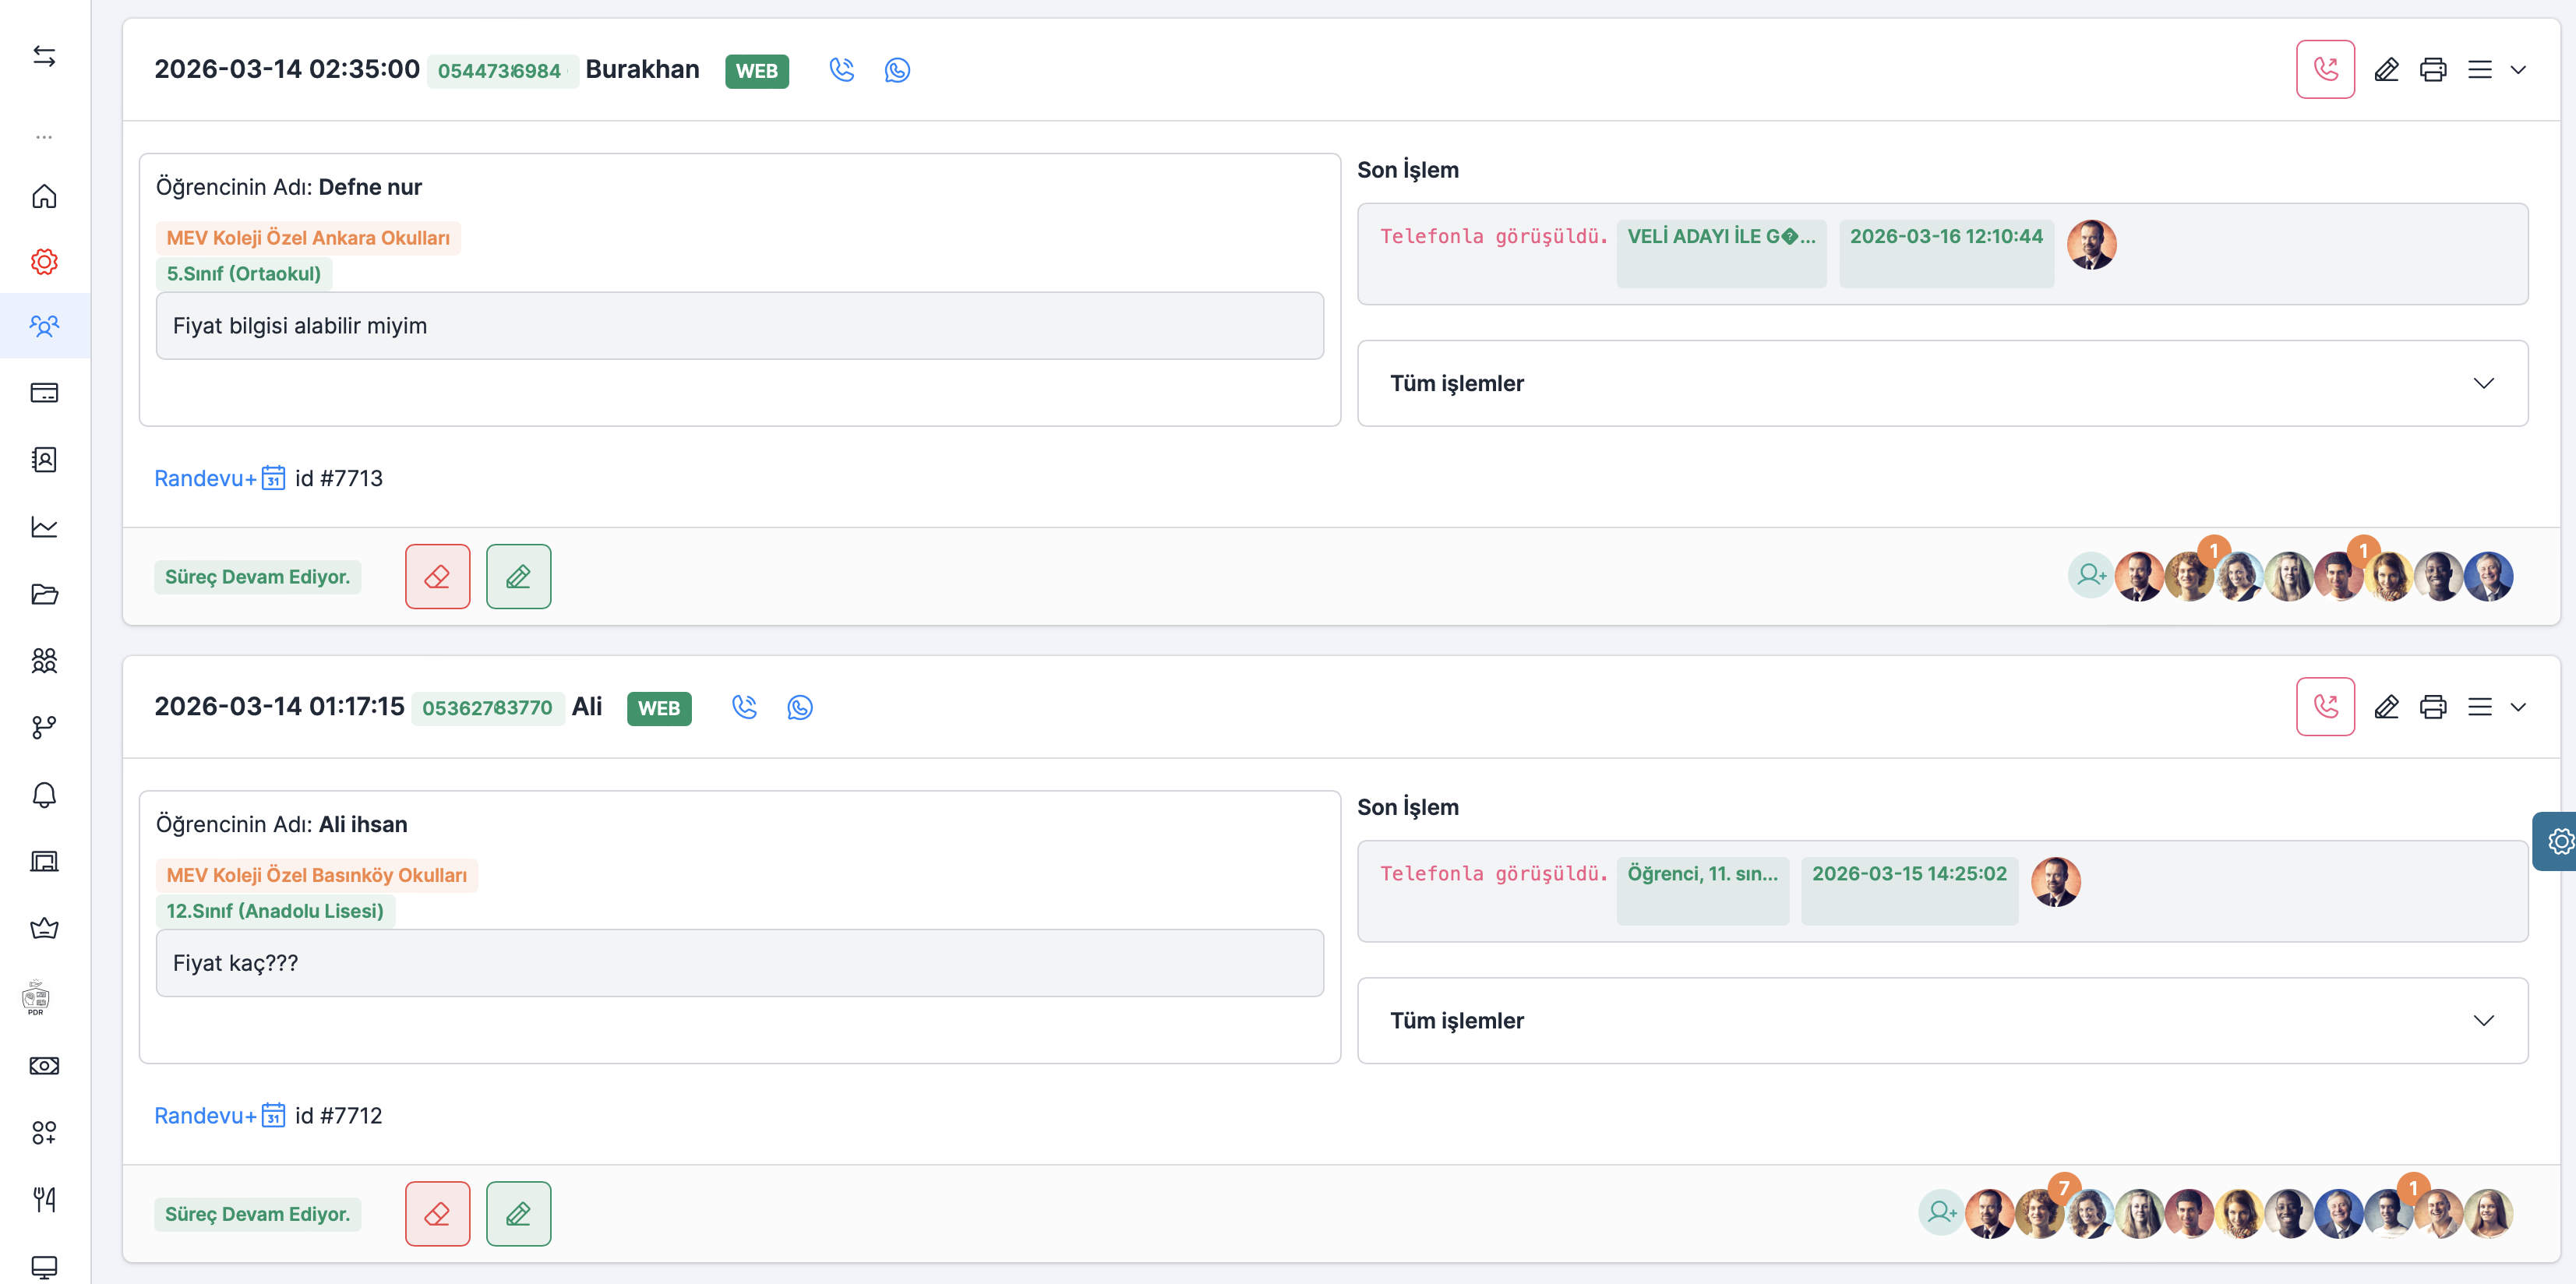
Task: Click phone call icon beside Ali's WEB badge
Action: (x=744, y=707)
